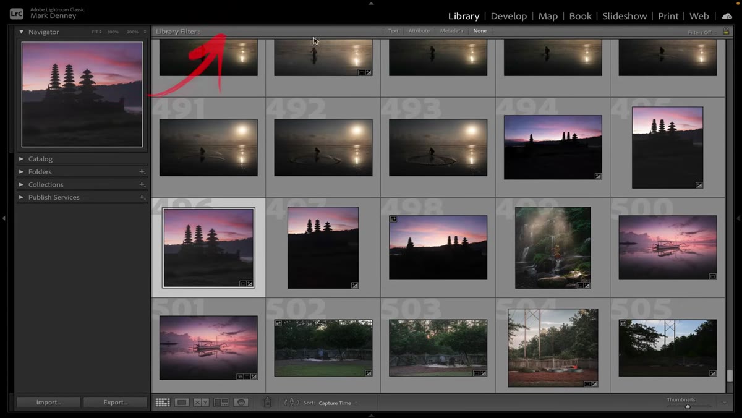Hide left panels using left edge arrow

(x=3, y=218)
